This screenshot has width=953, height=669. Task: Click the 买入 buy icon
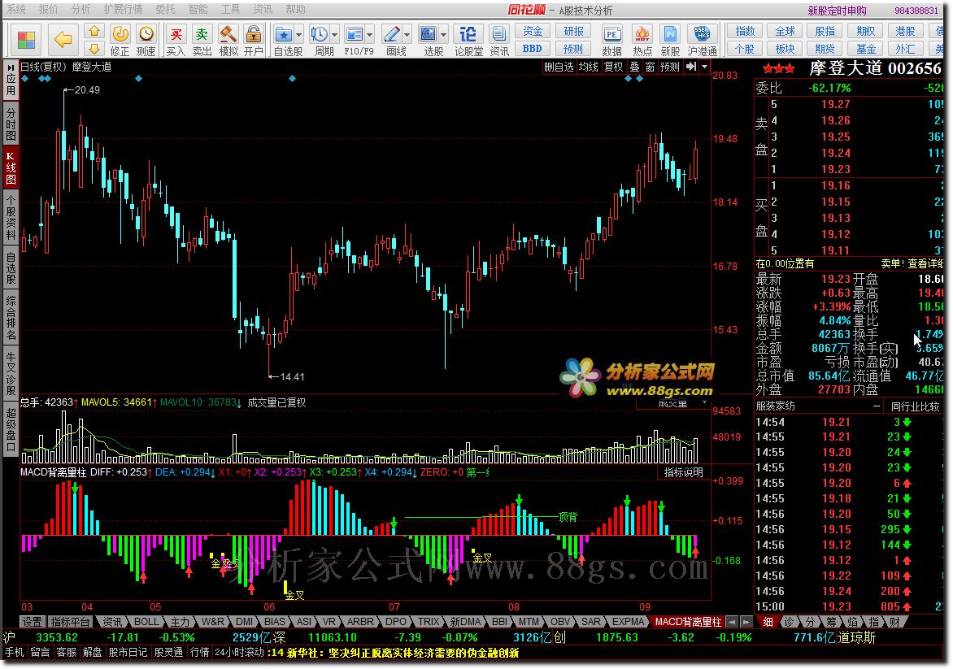coord(176,41)
